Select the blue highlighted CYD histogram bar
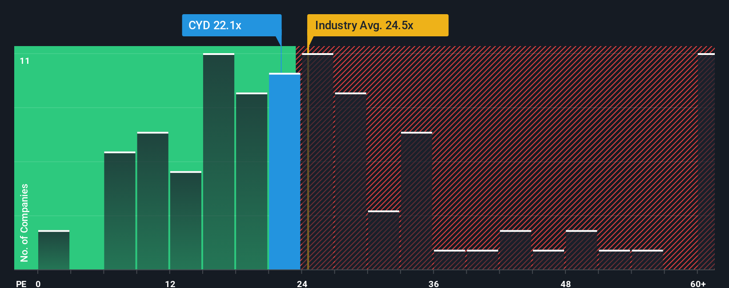Image resolution: width=729 pixels, height=288 pixels. [284, 171]
